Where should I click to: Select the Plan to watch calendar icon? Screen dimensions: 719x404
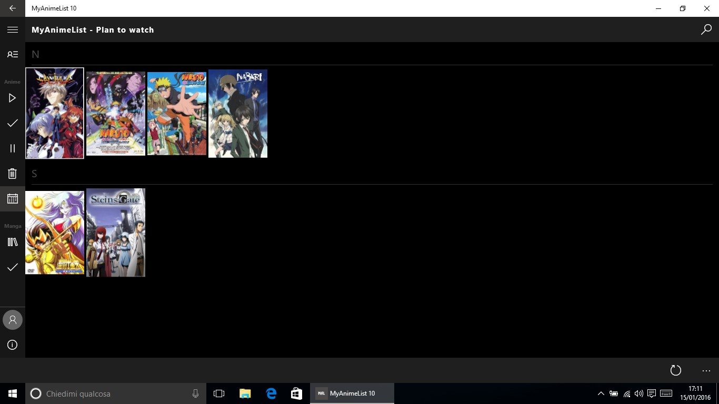coord(13,199)
